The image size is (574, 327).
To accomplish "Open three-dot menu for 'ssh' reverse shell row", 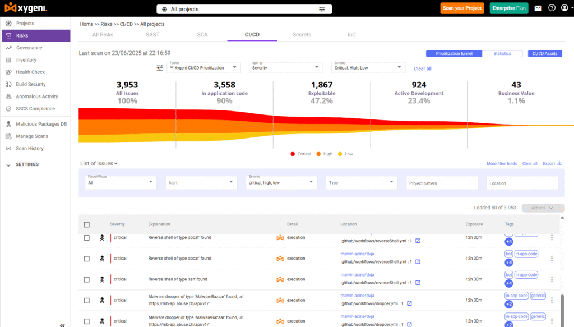I will pos(552,279).
